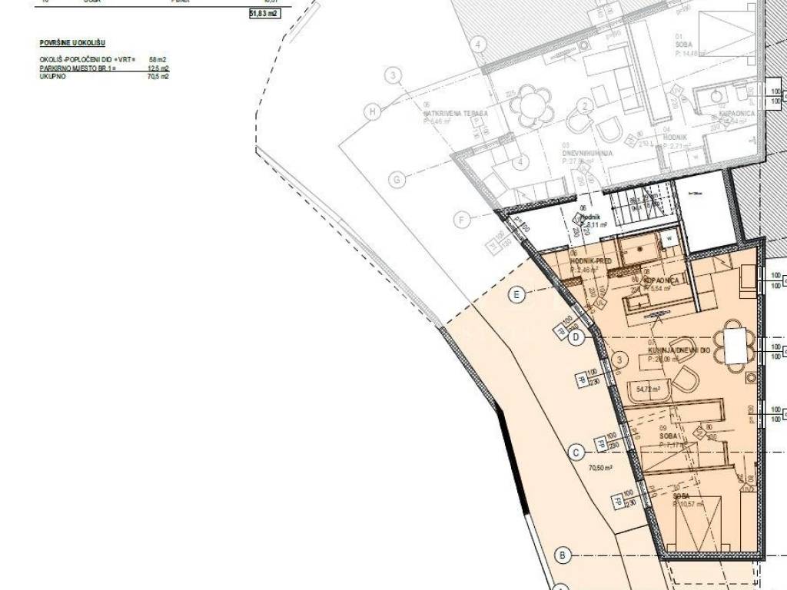Select the white dining table in highlighted apartment

coord(736,346)
